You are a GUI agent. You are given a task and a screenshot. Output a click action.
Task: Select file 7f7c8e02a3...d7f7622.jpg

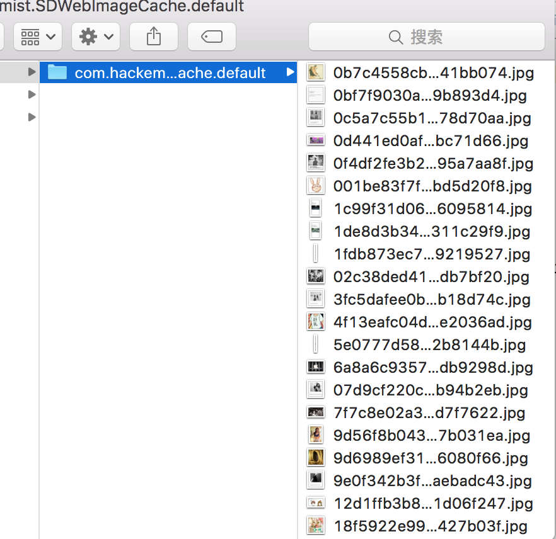pos(426,412)
